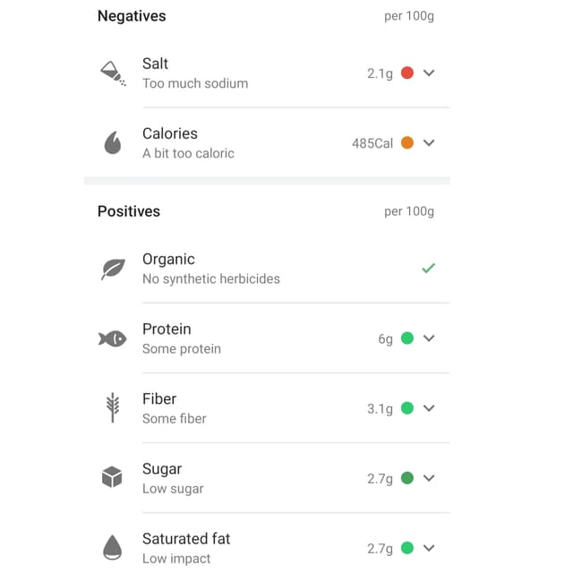This screenshot has height=573, width=573.
Task: Expand the Calories details chevron
Action: 429,143
